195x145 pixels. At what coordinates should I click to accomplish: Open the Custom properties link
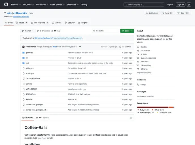(x=148, y=58)
